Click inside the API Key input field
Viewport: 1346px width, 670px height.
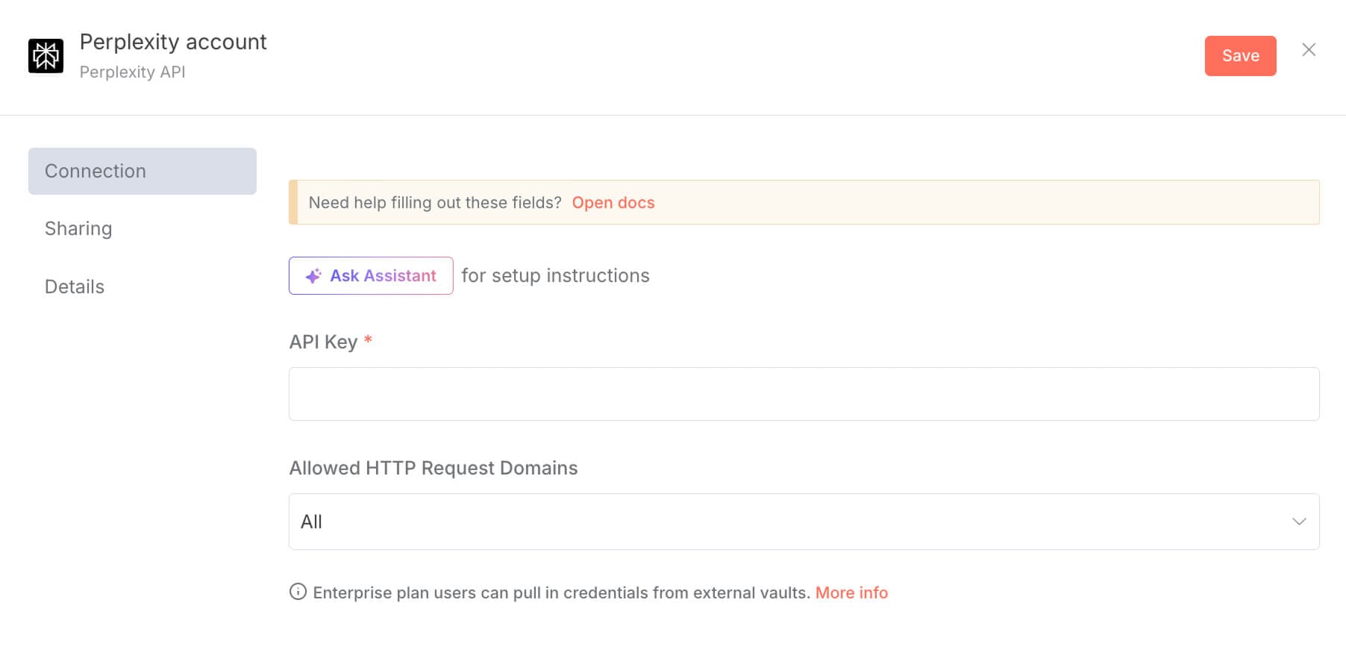point(804,393)
